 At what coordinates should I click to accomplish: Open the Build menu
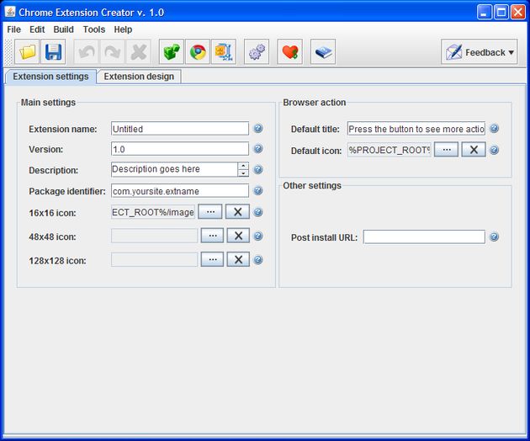pos(64,29)
